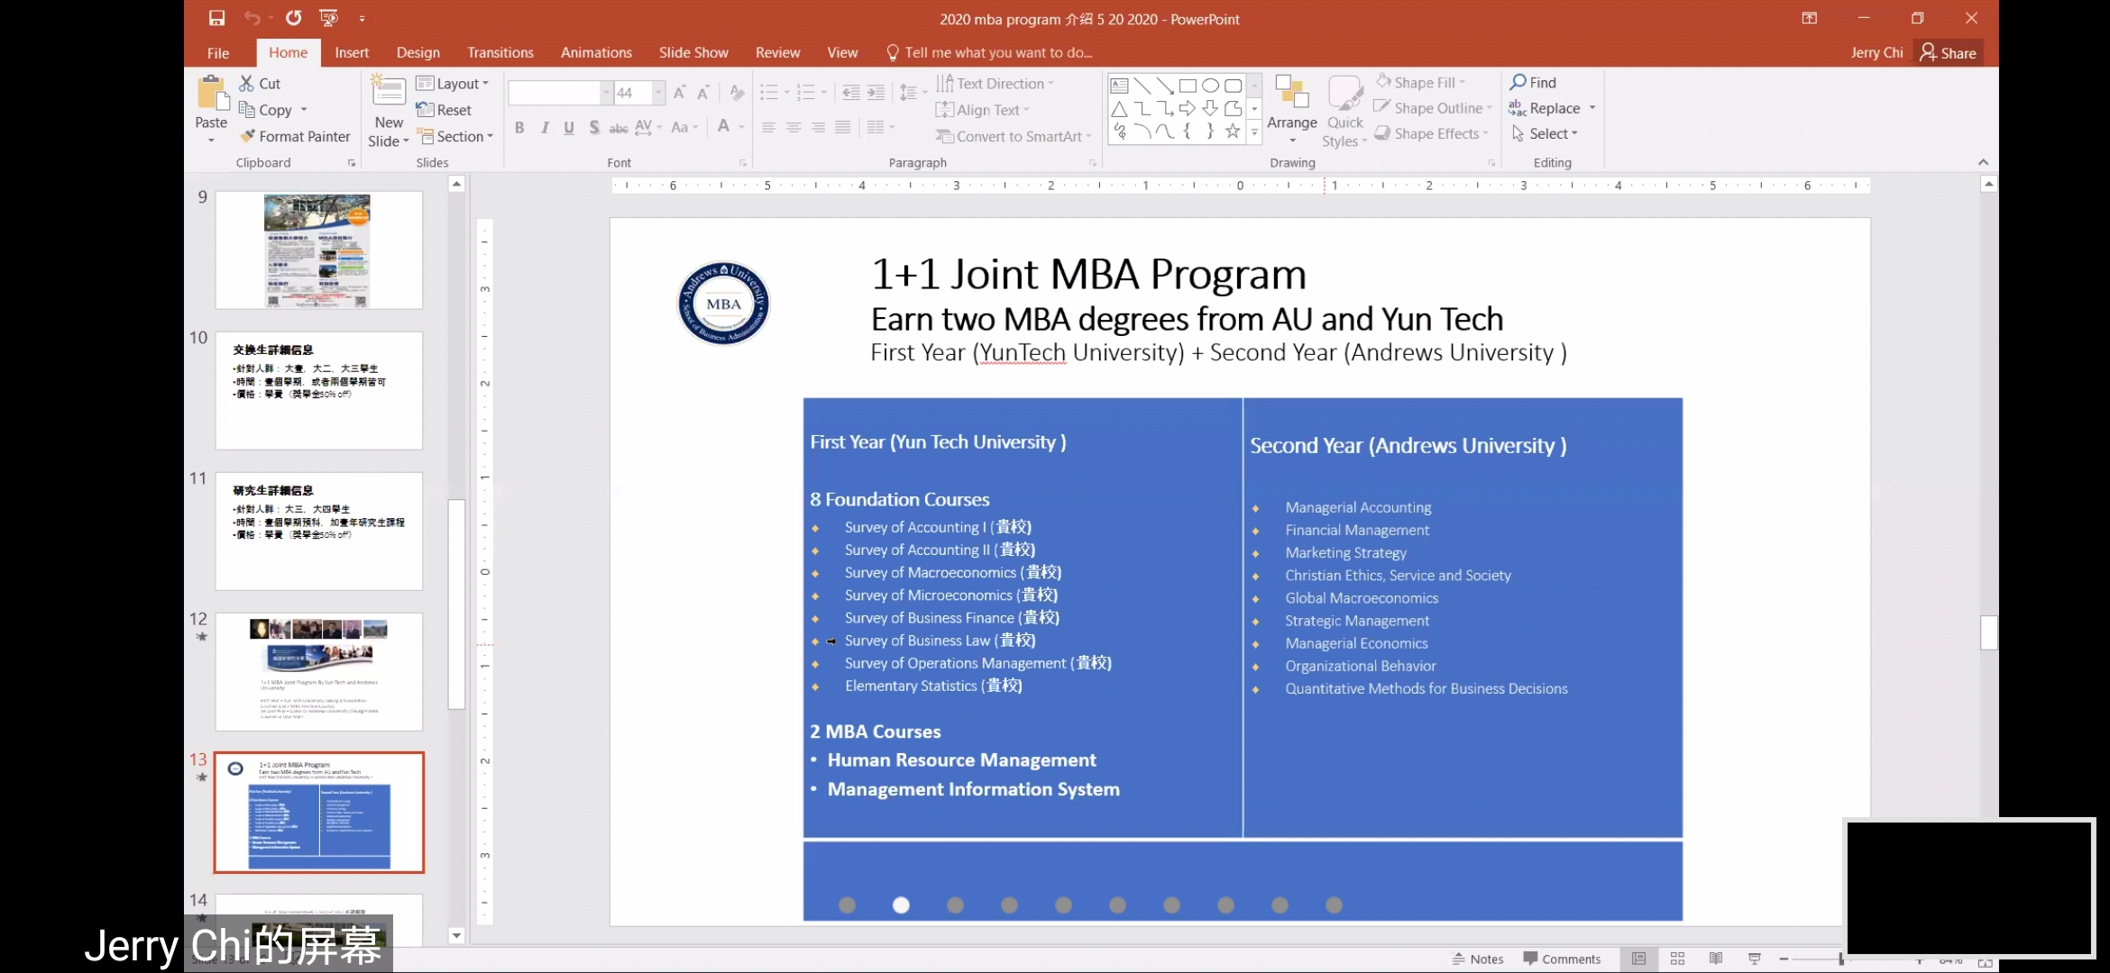Click Increase List Level icon
This screenshot has height=973, width=2110.
click(876, 92)
